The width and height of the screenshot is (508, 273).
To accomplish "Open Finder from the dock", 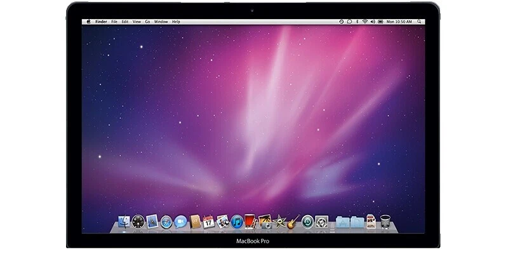I will pyautogui.click(x=124, y=222).
